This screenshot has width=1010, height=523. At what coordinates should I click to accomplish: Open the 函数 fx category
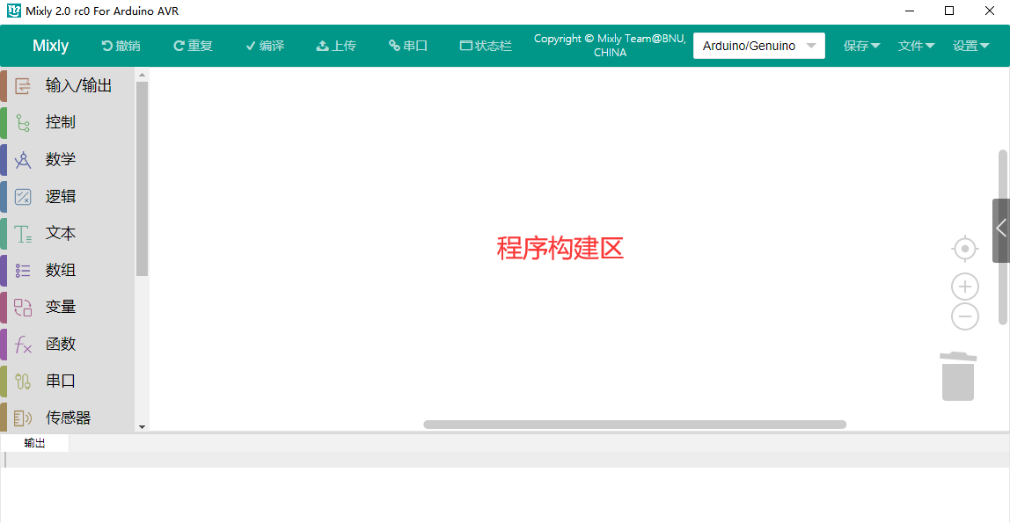[68, 345]
